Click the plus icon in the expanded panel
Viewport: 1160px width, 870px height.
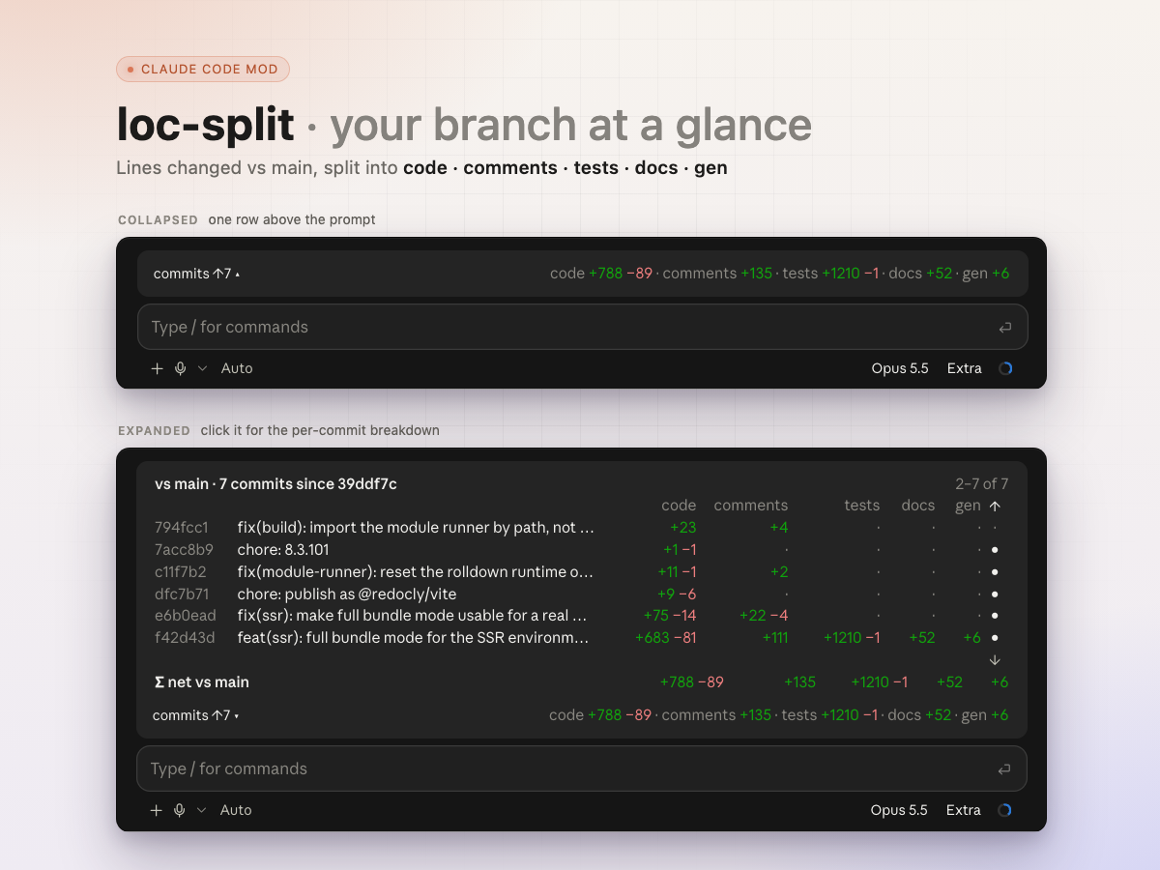[157, 810]
